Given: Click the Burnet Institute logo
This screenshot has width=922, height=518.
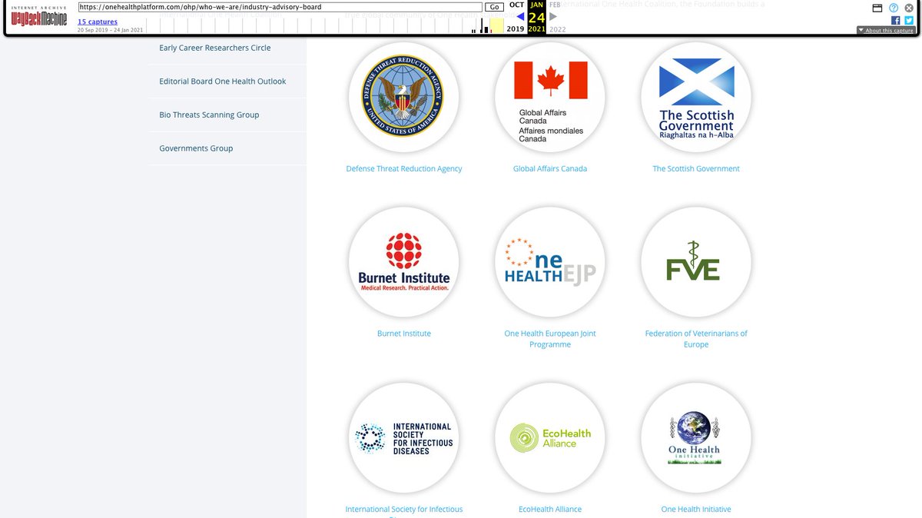Looking at the screenshot, I should click(404, 262).
